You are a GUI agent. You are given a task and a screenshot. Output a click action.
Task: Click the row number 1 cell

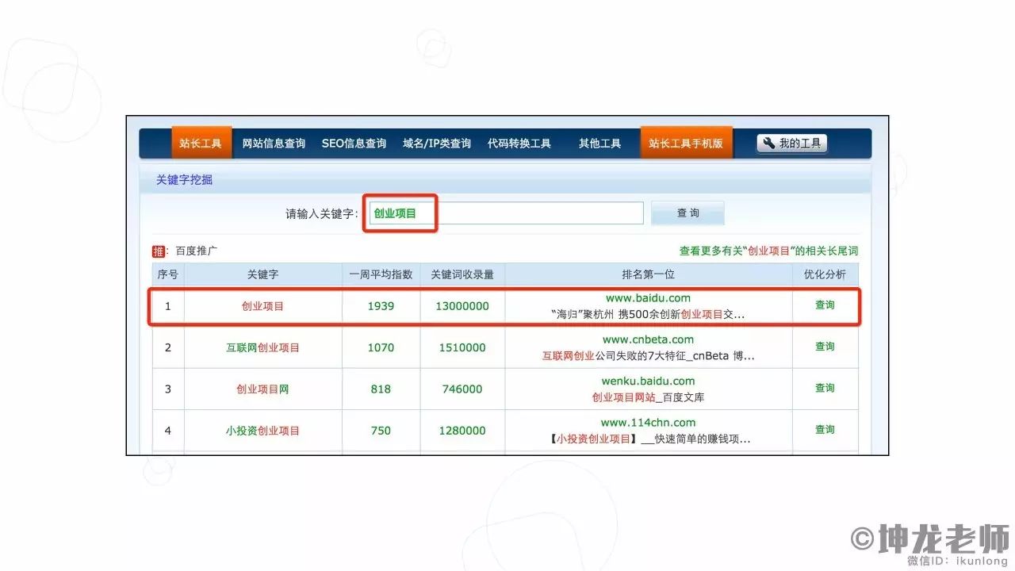[168, 306]
